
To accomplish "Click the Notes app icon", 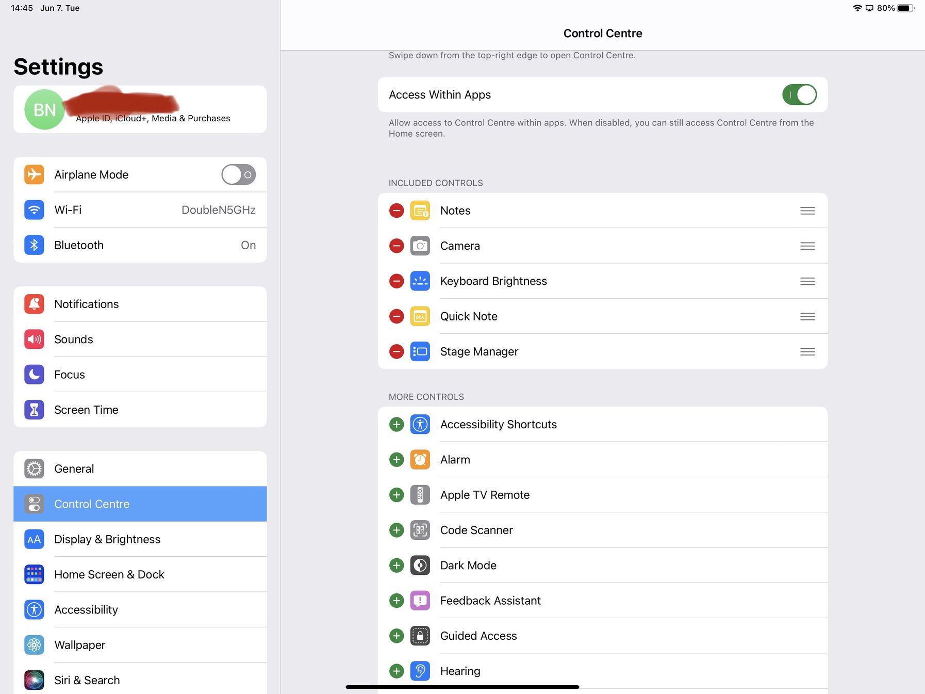I will [420, 211].
